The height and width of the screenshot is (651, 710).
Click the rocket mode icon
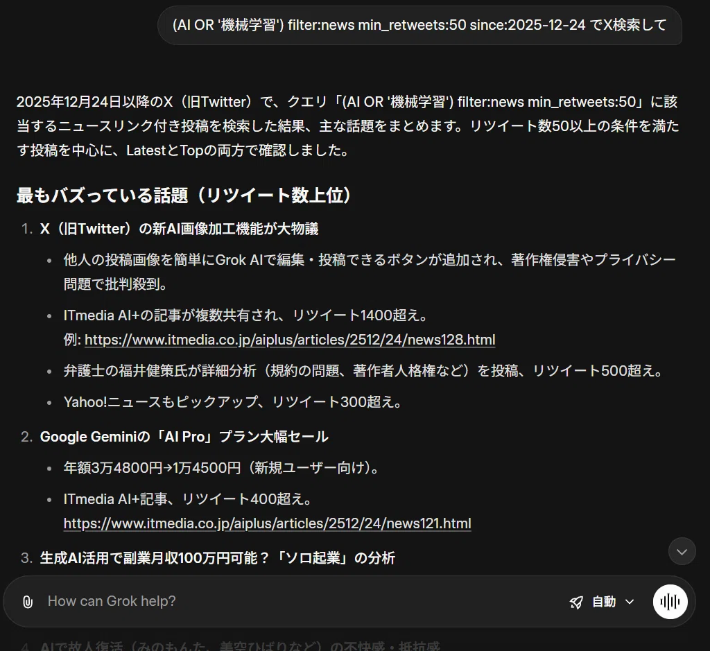tap(576, 602)
